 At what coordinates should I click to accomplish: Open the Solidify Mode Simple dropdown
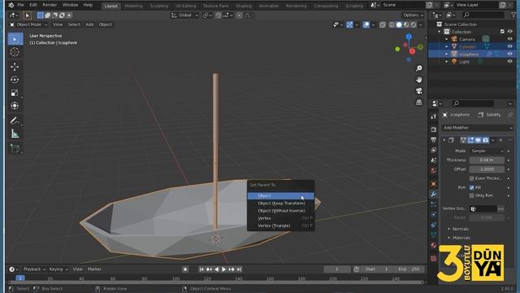coord(487,151)
